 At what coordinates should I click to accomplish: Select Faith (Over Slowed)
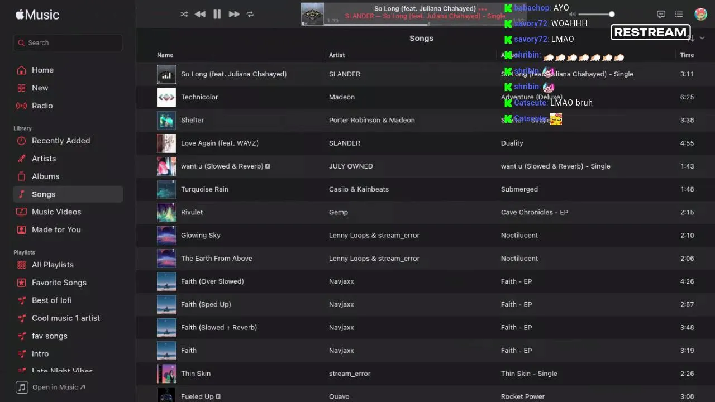pyautogui.click(x=426, y=281)
